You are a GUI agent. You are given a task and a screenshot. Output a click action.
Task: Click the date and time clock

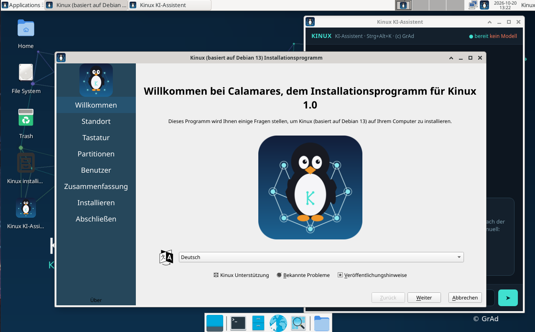coord(505,5)
